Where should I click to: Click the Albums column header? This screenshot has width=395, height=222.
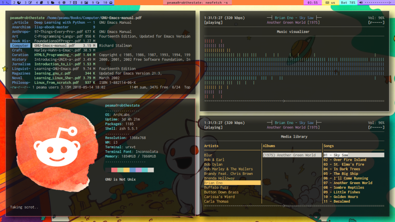[269, 146]
